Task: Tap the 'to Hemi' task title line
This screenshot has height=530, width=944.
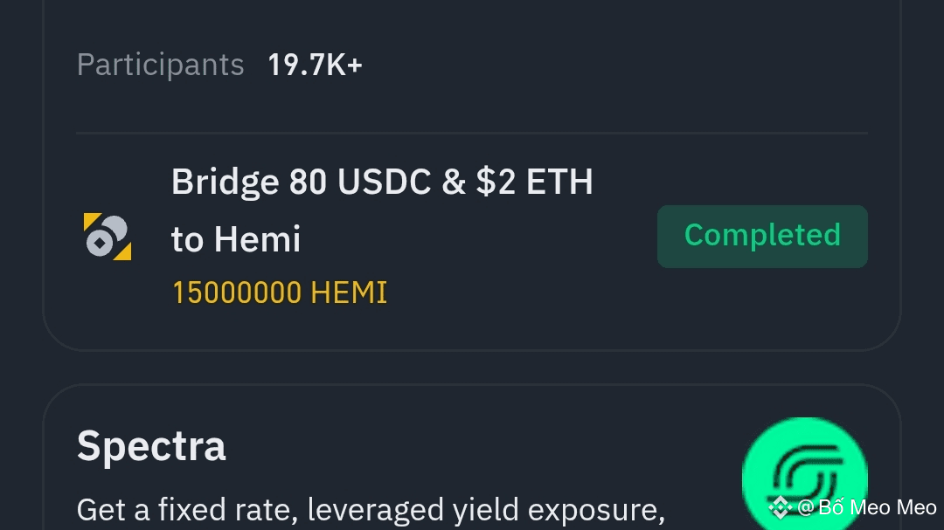Action: [236, 239]
